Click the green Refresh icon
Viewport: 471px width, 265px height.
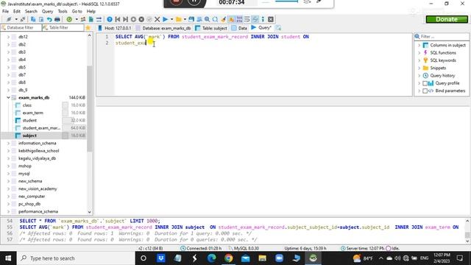tap(69, 19)
